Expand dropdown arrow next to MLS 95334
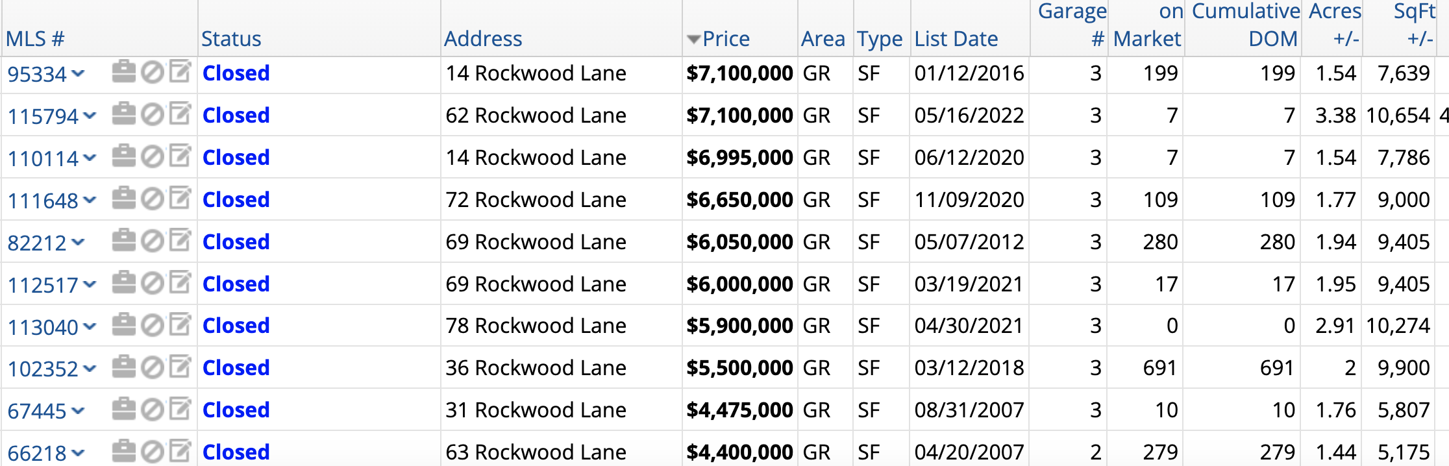The image size is (1449, 466). tap(78, 73)
